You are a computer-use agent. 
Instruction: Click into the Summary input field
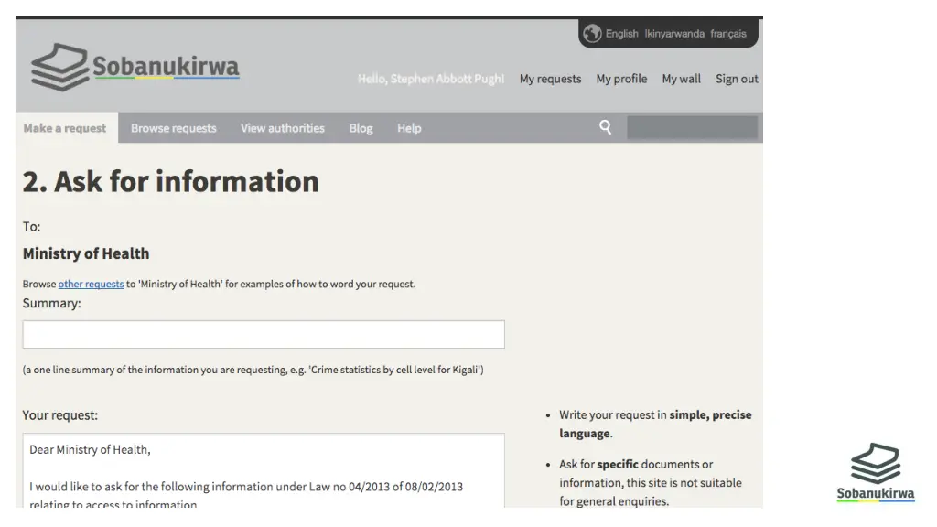pos(264,334)
